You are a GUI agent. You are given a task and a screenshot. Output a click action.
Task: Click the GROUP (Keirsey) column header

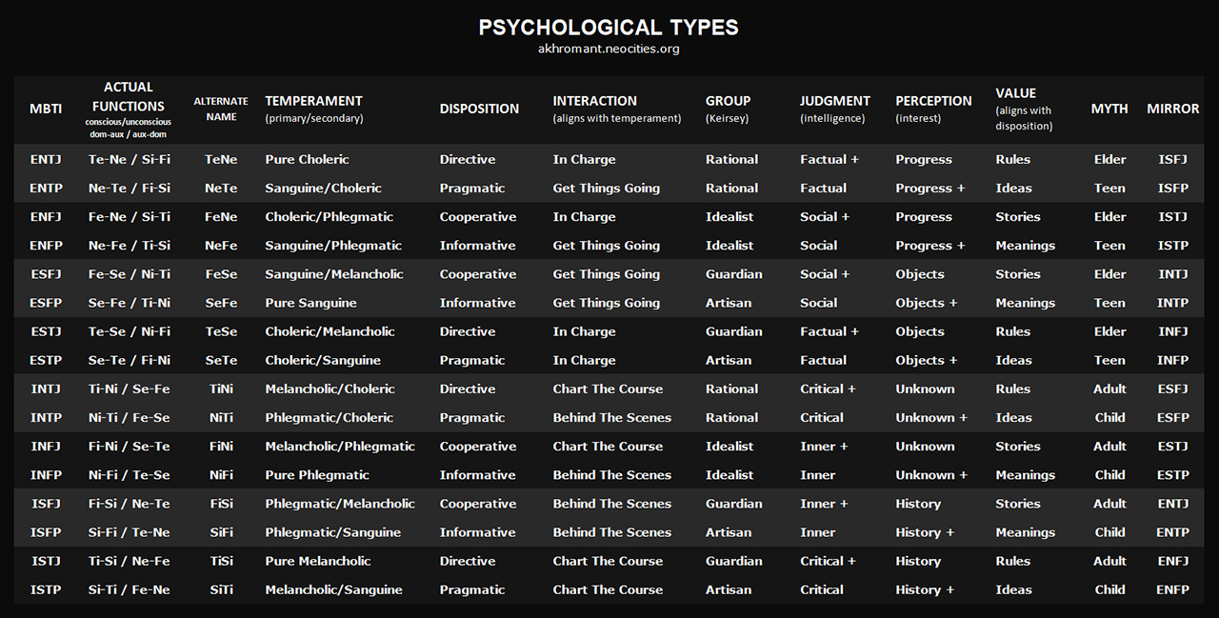point(728,109)
